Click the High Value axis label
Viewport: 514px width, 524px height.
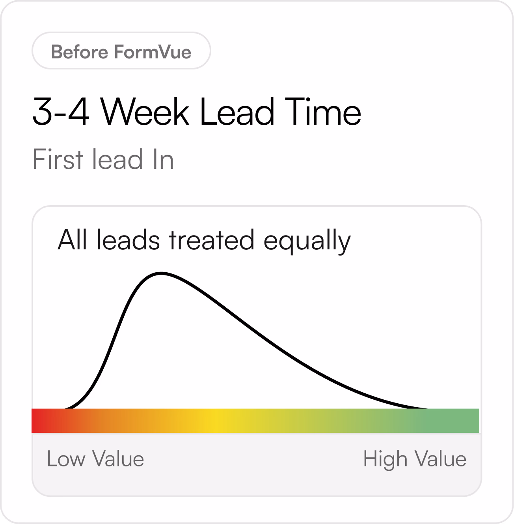point(415,459)
